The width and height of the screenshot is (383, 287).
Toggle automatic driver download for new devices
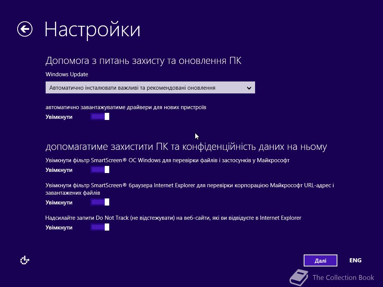point(100,117)
